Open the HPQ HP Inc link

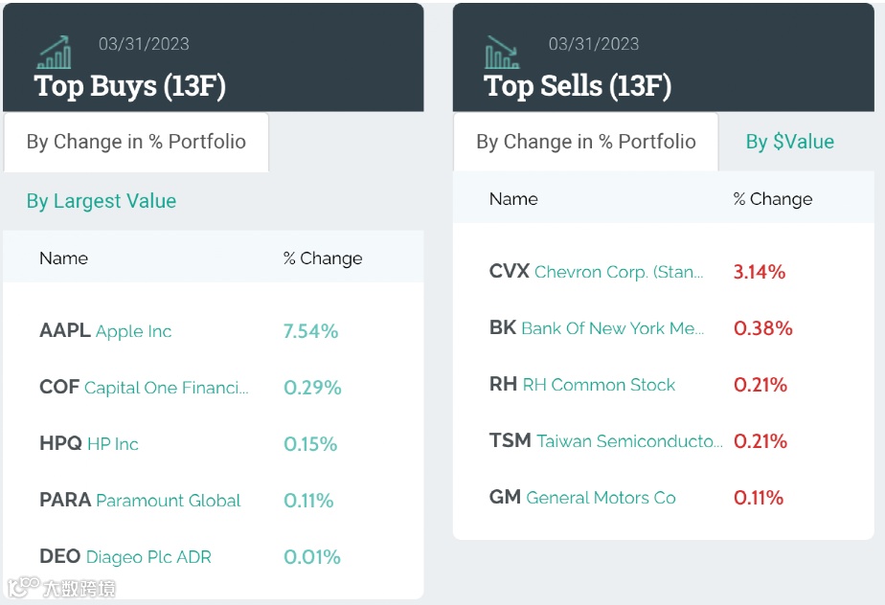pyautogui.click(x=89, y=443)
